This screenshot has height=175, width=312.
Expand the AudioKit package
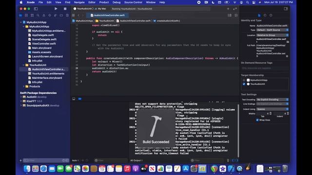21,97
